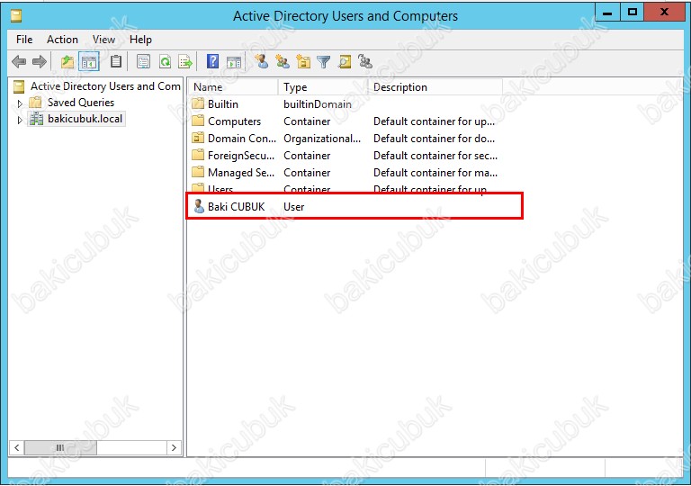691x486 pixels.
Task: Expand the bakicubuk.local domain node
Action: (x=21, y=120)
